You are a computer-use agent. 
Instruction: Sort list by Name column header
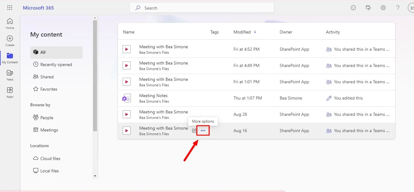[128, 32]
